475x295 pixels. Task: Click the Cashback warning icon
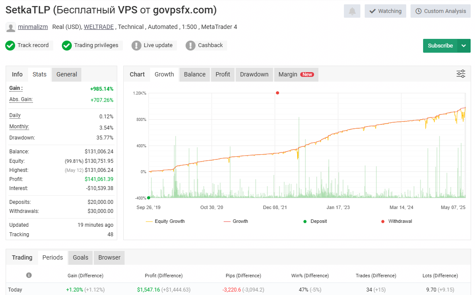(x=190, y=45)
